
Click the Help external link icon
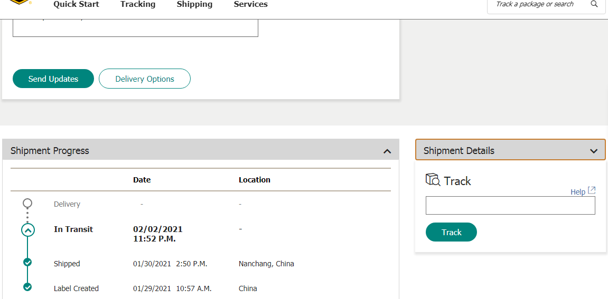click(x=592, y=190)
